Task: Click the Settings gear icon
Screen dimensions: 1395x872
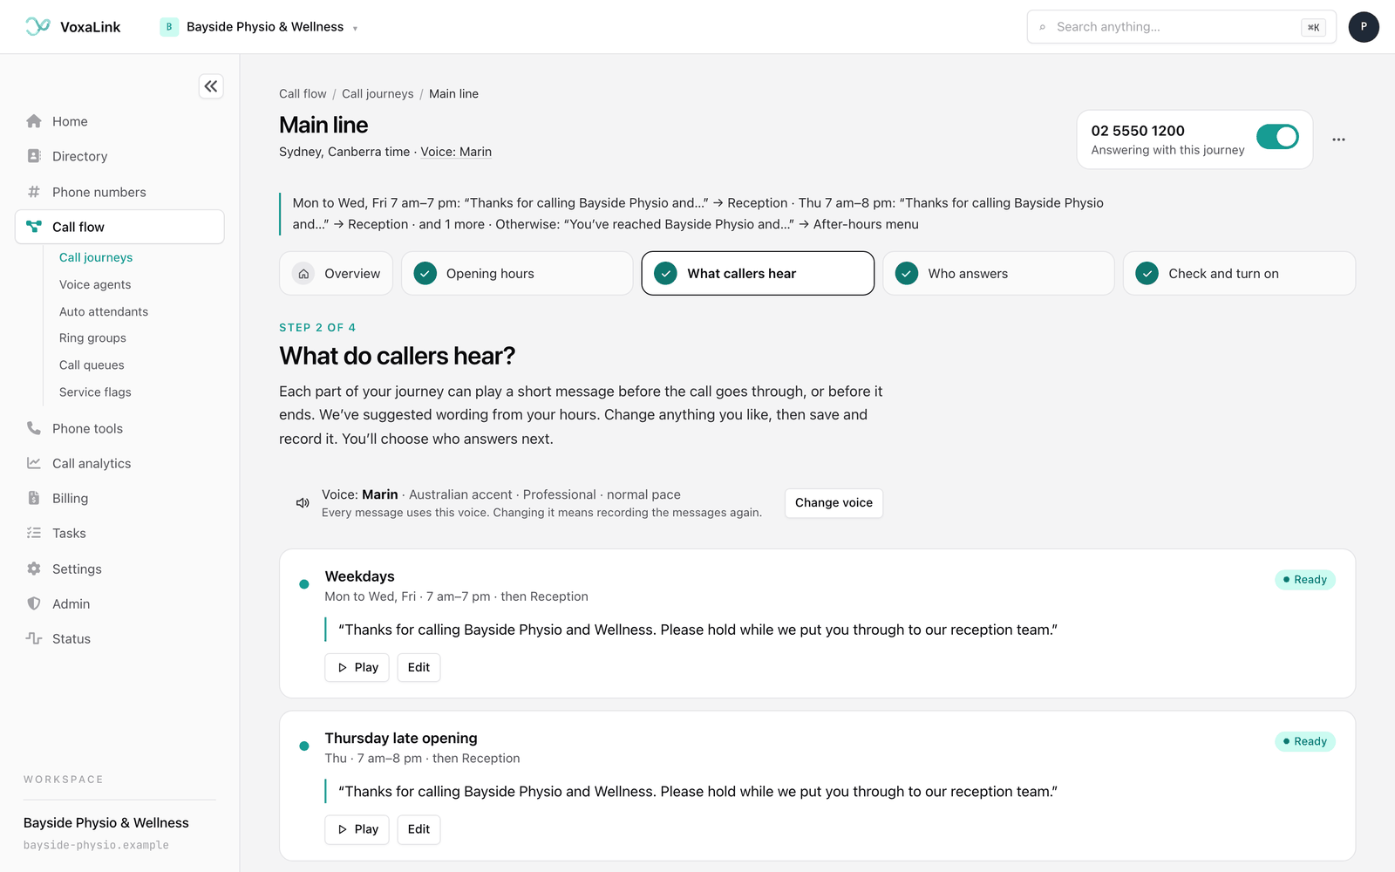Action: click(x=34, y=569)
